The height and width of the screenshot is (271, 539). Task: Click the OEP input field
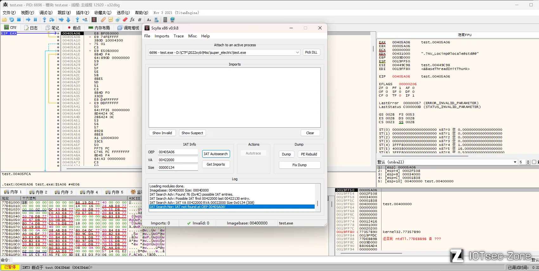178,152
